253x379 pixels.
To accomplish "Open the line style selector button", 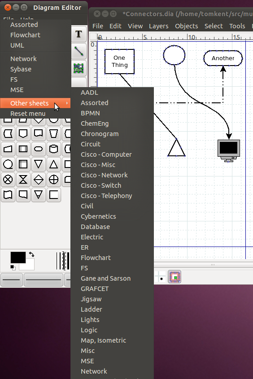I will pos(44,280).
